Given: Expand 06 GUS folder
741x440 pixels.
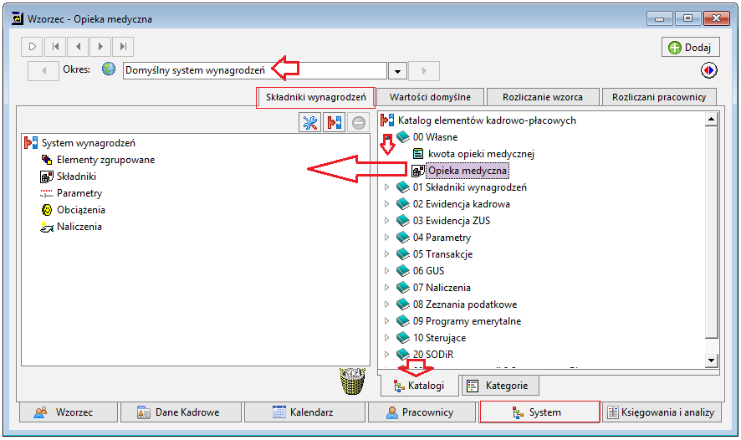Looking at the screenshot, I should 386,271.
